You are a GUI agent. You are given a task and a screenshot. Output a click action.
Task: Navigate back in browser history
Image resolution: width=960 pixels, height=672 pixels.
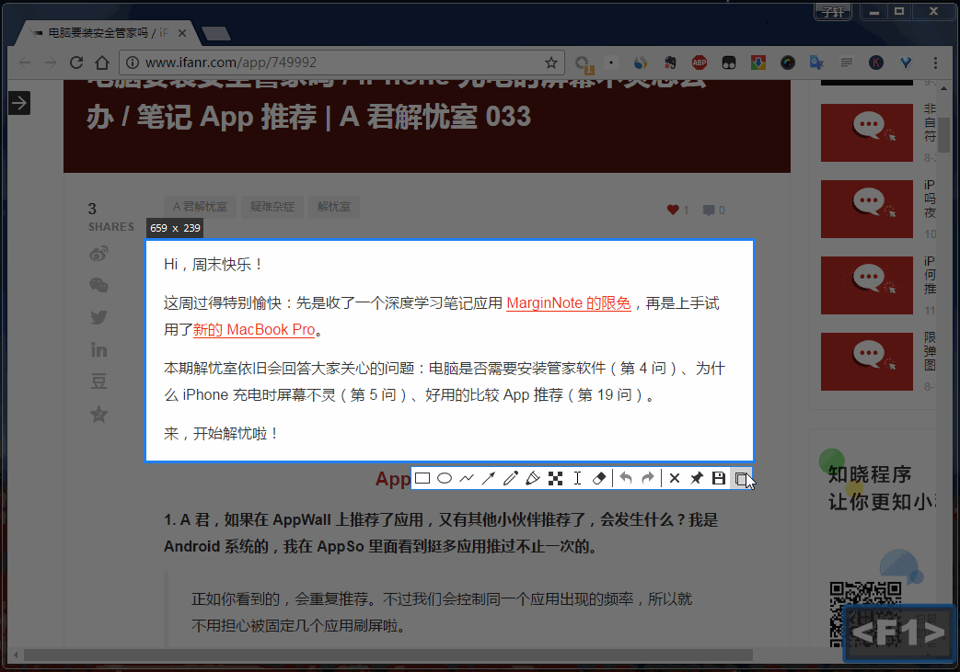tap(25, 63)
